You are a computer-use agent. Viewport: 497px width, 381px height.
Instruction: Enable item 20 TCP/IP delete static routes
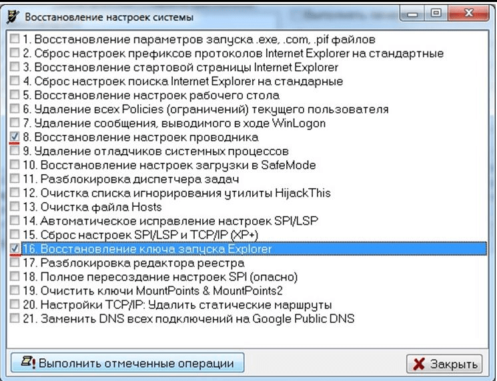[x=14, y=304]
